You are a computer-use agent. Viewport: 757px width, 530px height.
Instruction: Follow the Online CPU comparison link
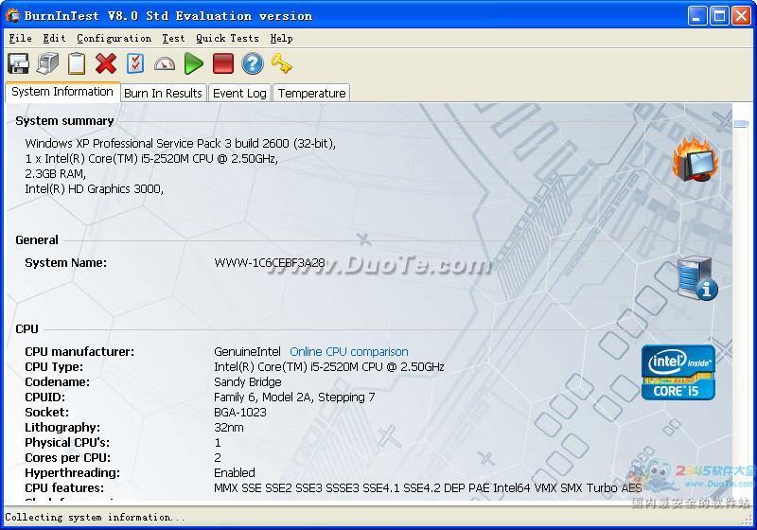click(348, 351)
